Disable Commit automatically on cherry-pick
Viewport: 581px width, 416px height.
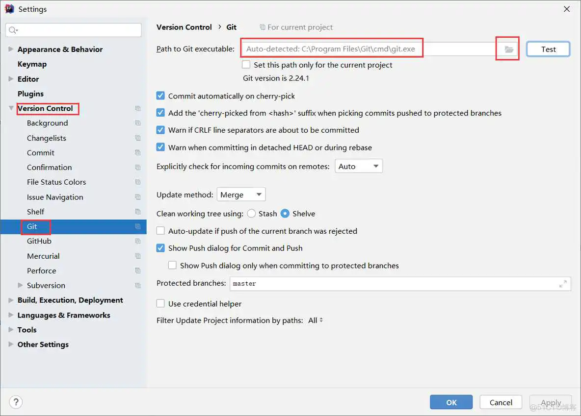click(160, 96)
